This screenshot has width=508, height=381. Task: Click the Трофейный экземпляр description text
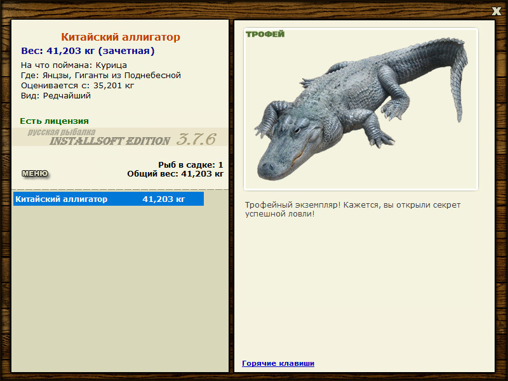pyautogui.click(x=352, y=210)
